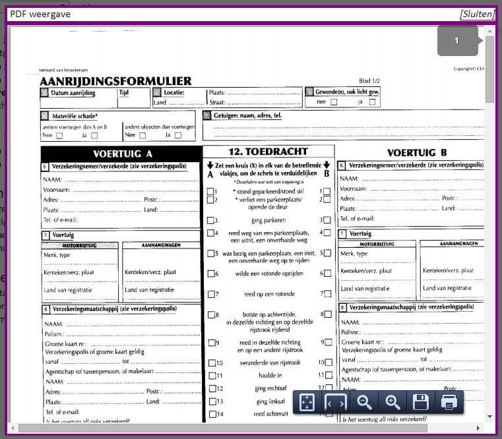Viewport: 502px width, 439px height.
Task: Click 'Verbond van Verzekeraars' text
Action: tap(63, 70)
